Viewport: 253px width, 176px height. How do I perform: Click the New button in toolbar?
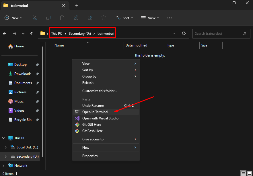pos(13,18)
